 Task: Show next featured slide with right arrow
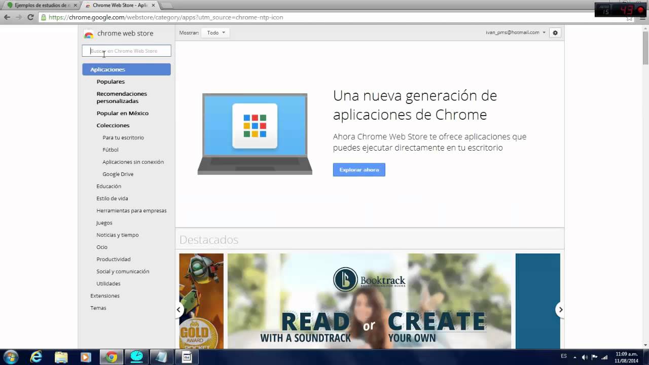click(x=560, y=309)
